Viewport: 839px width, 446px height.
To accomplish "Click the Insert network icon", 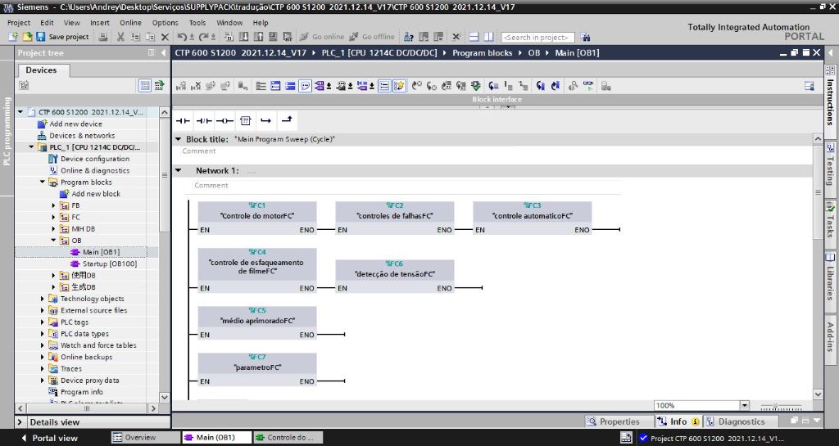I will 181,86.
